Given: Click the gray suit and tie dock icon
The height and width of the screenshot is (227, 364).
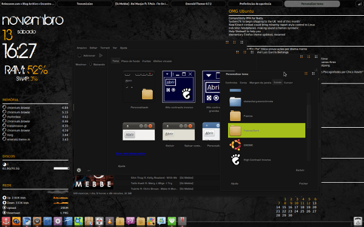Looking at the screenshot, I should coord(182,221).
